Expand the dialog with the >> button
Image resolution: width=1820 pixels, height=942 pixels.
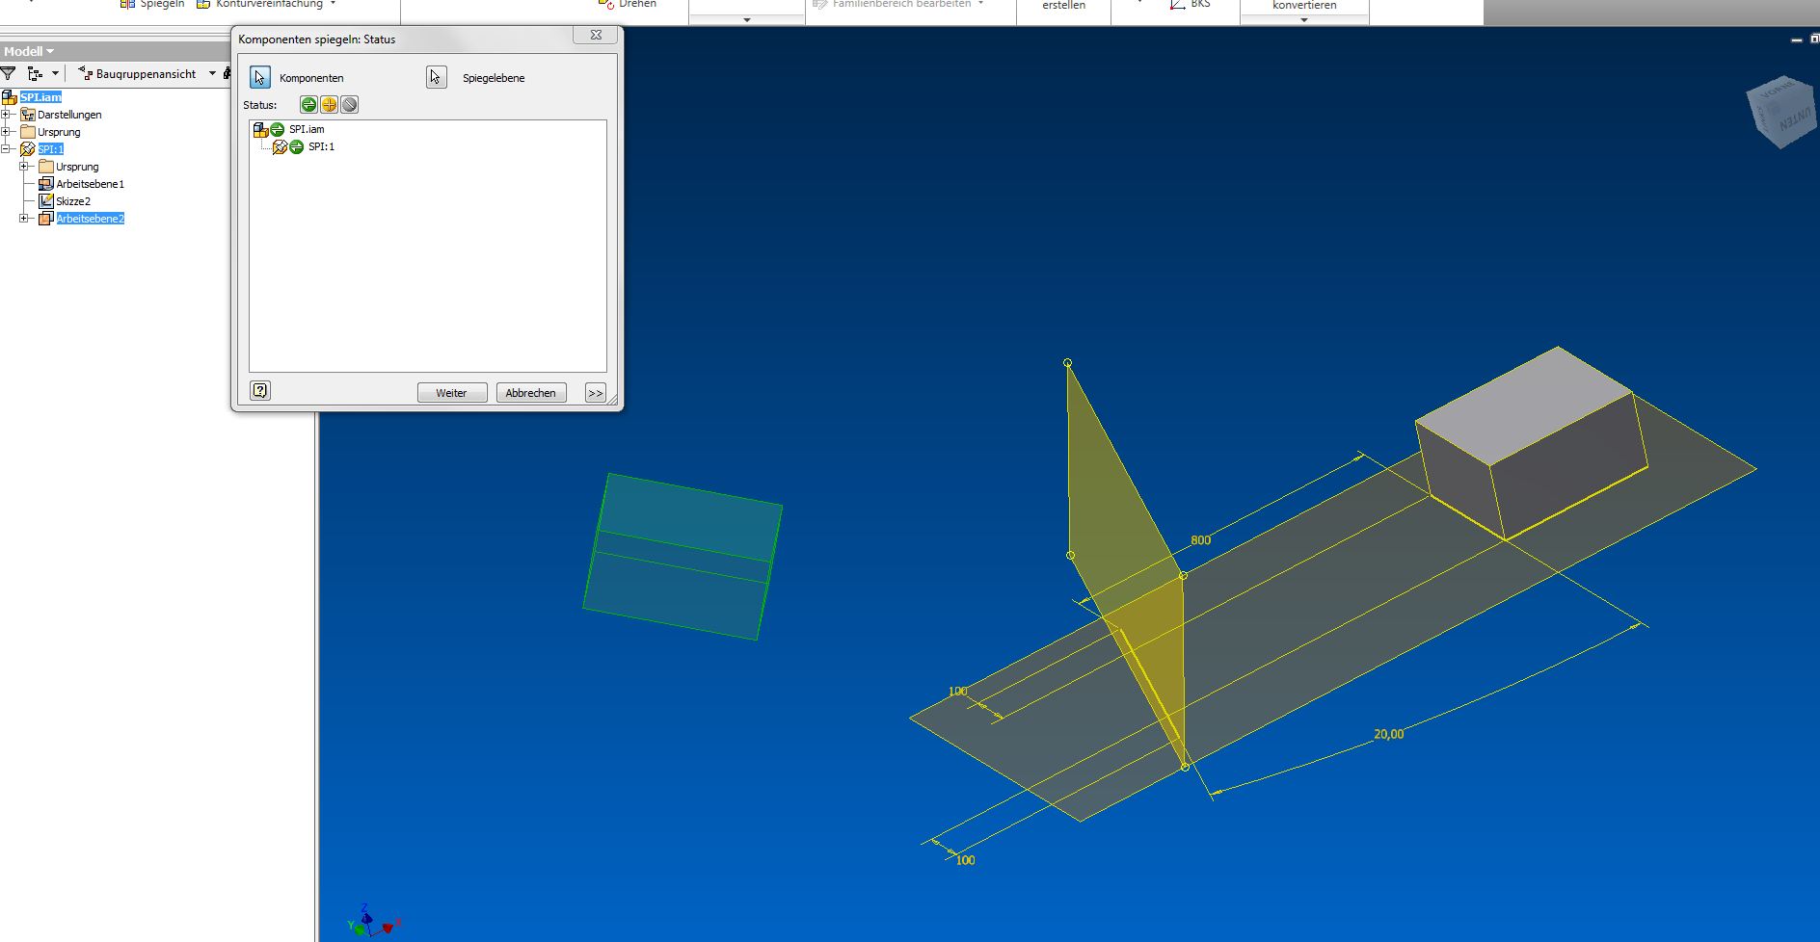(596, 393)
